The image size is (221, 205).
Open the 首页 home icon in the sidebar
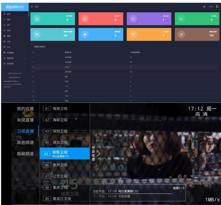point(4,14)
